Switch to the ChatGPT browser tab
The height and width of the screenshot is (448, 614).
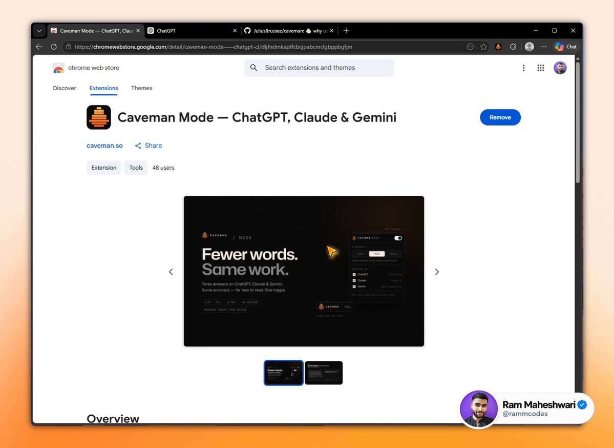[x=192, y=31]
